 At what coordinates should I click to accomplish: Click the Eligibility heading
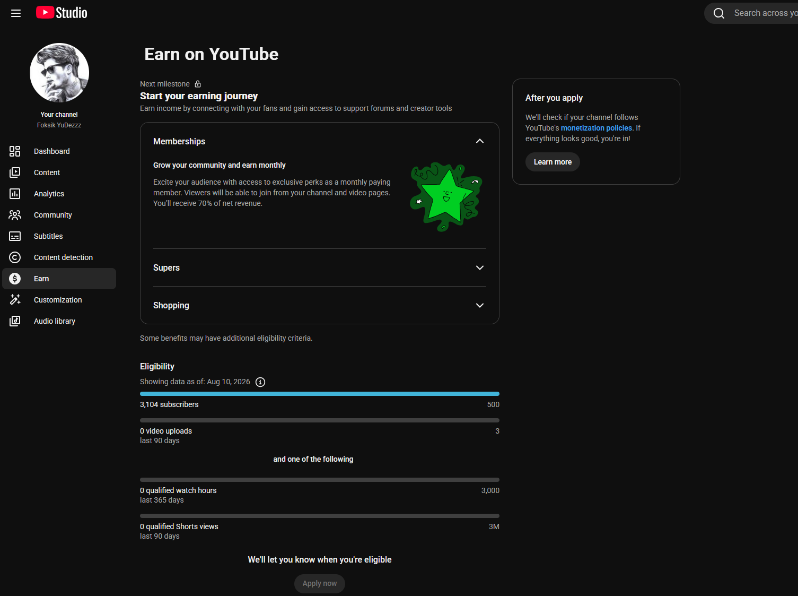(157, 367)
